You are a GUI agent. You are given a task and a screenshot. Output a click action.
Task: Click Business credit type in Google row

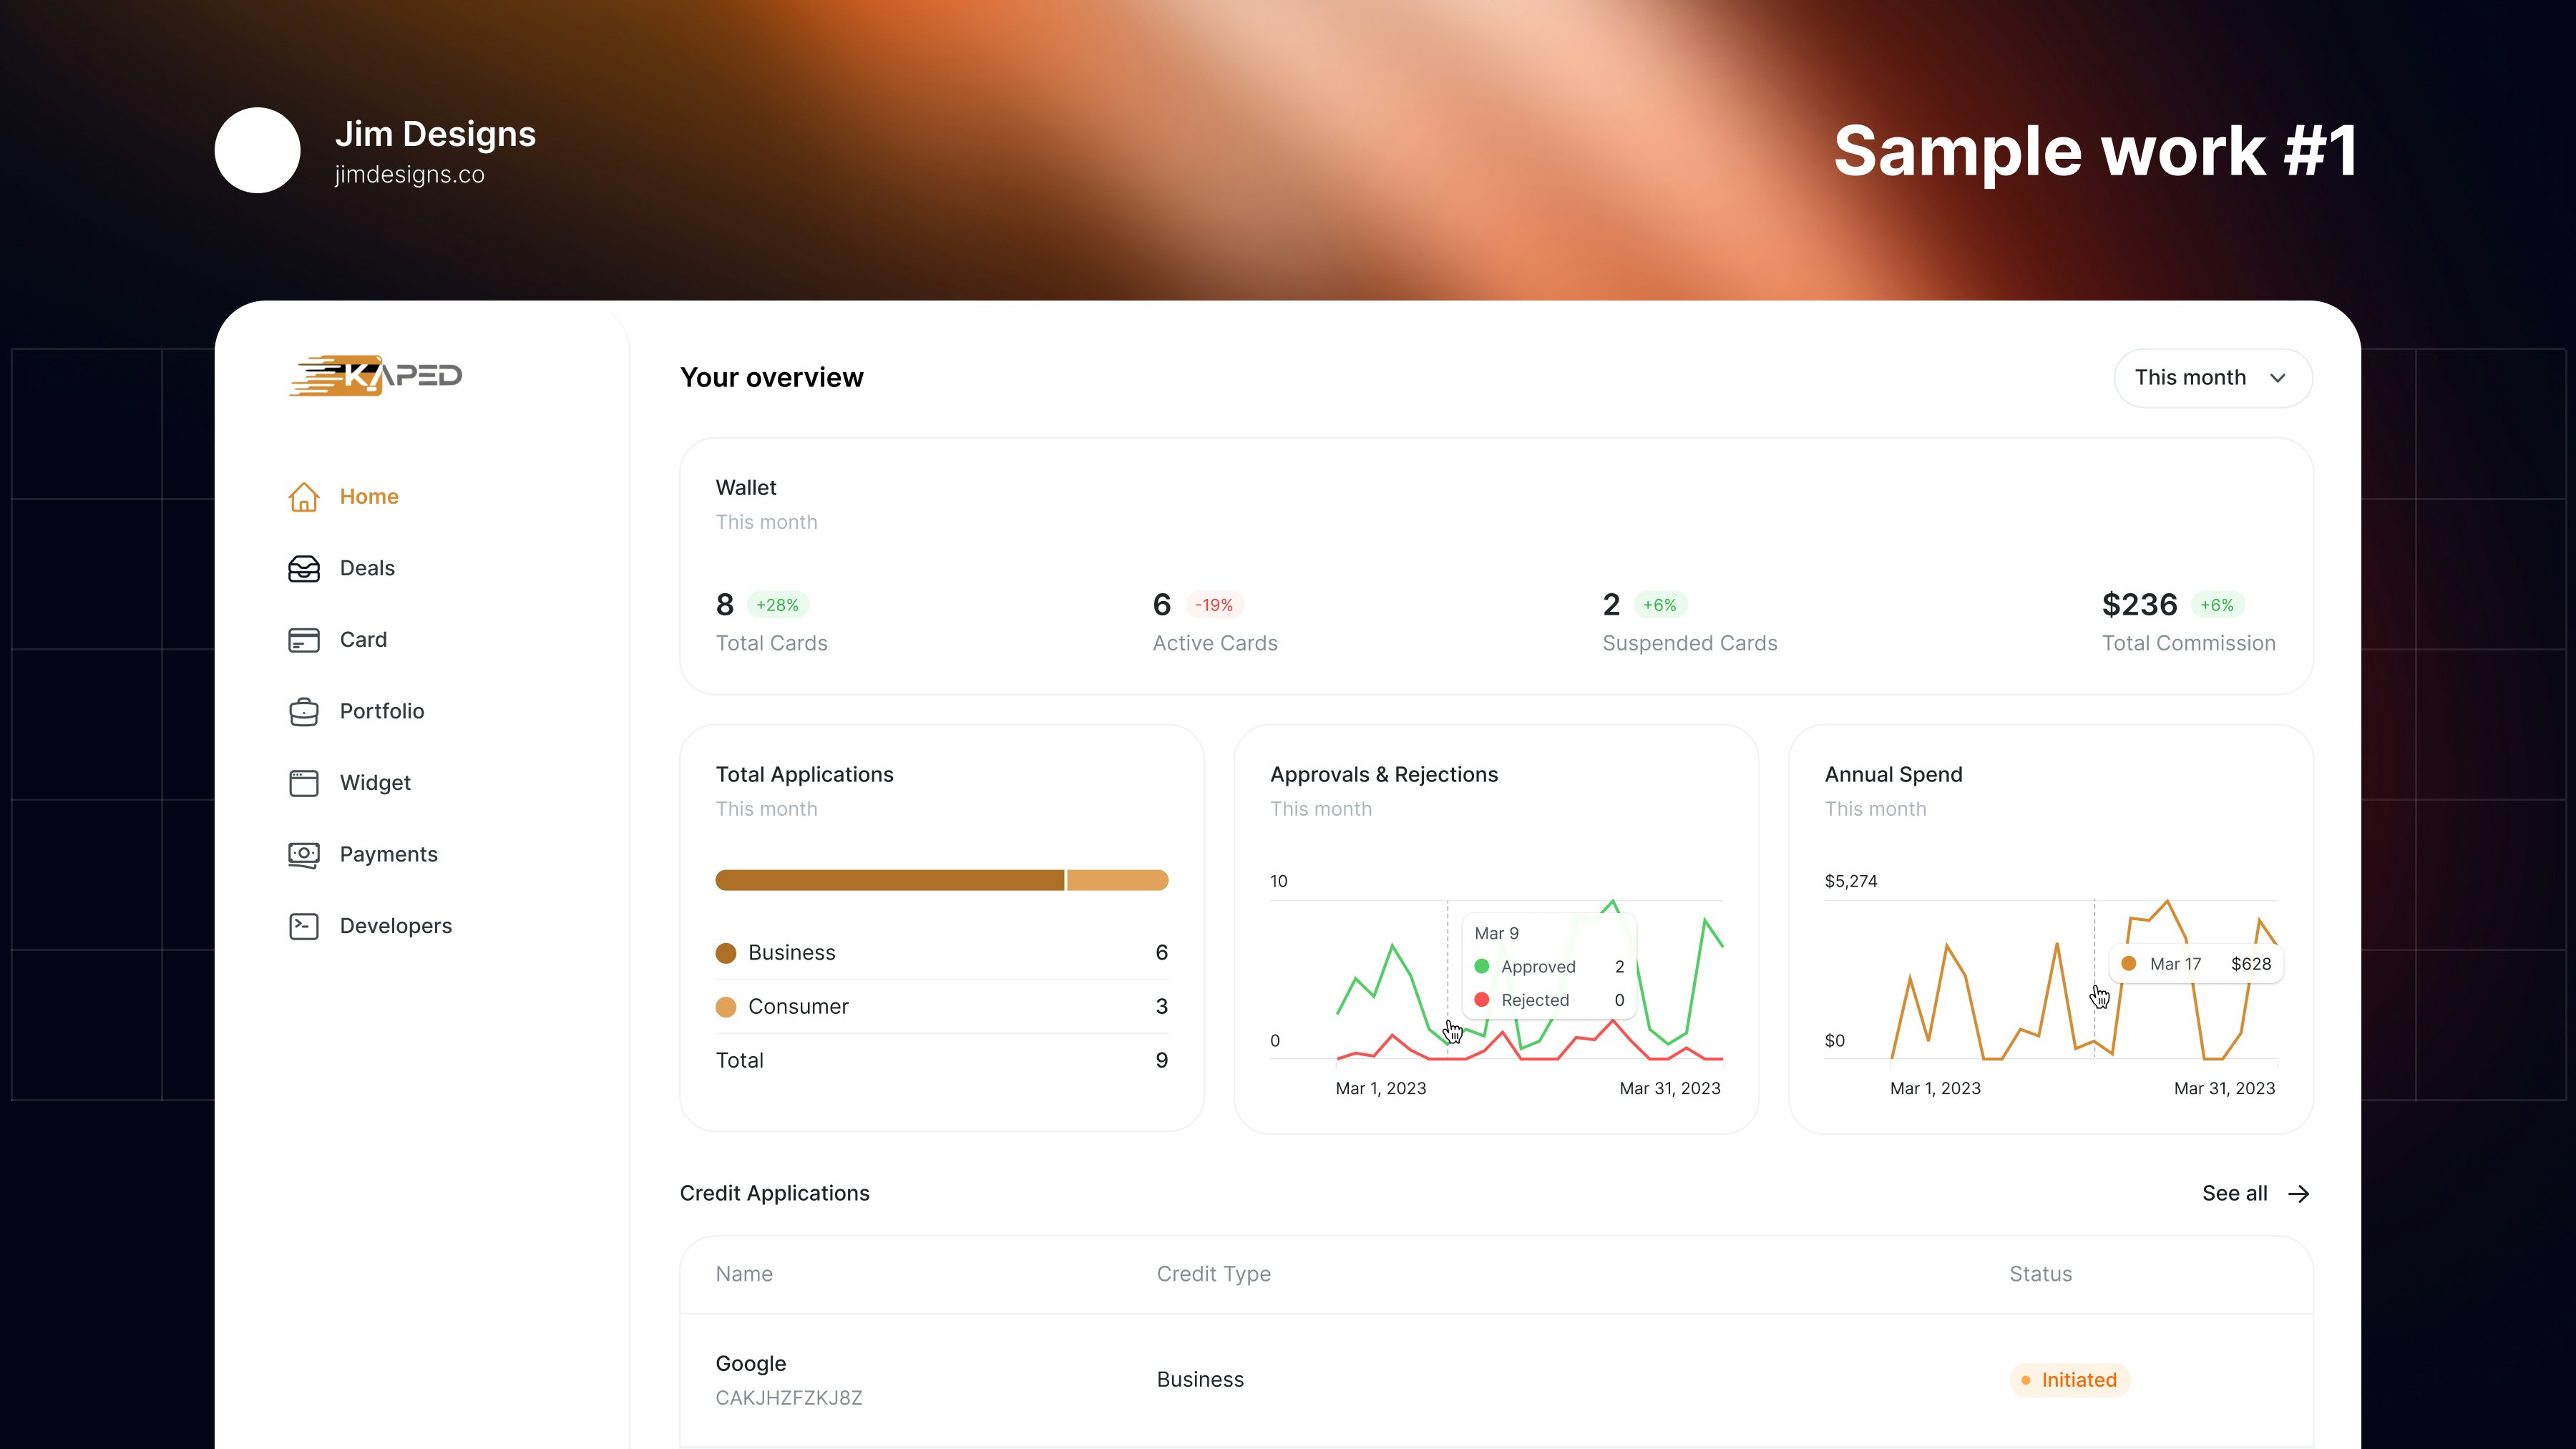(1200, 1380)
